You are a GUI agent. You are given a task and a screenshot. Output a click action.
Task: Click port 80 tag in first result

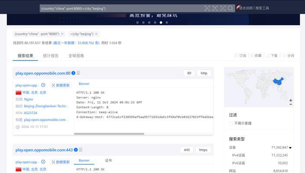pos(189,73)
